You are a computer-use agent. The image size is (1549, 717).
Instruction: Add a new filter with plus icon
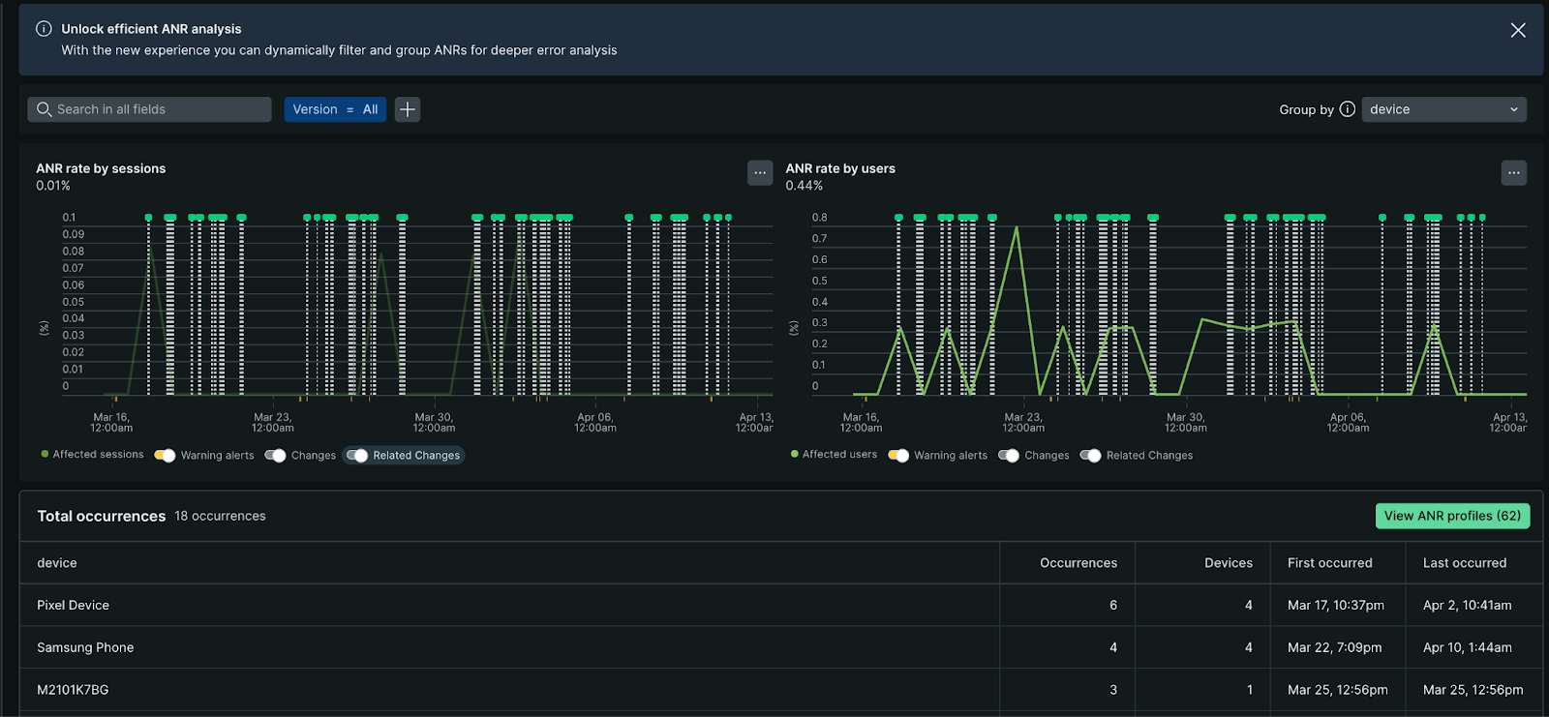pos(408,109)
